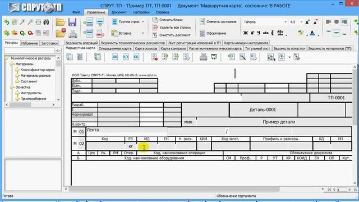Click the insert row above icon
The width and height of the screenshot is (359, 202).
(x=88, y=22)
